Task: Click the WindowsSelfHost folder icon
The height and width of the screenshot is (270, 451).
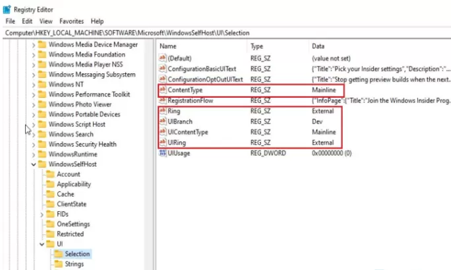Action: coord(42,164)
